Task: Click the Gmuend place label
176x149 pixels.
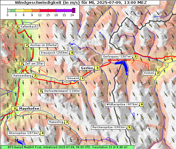Action: (x=73, y=78)
